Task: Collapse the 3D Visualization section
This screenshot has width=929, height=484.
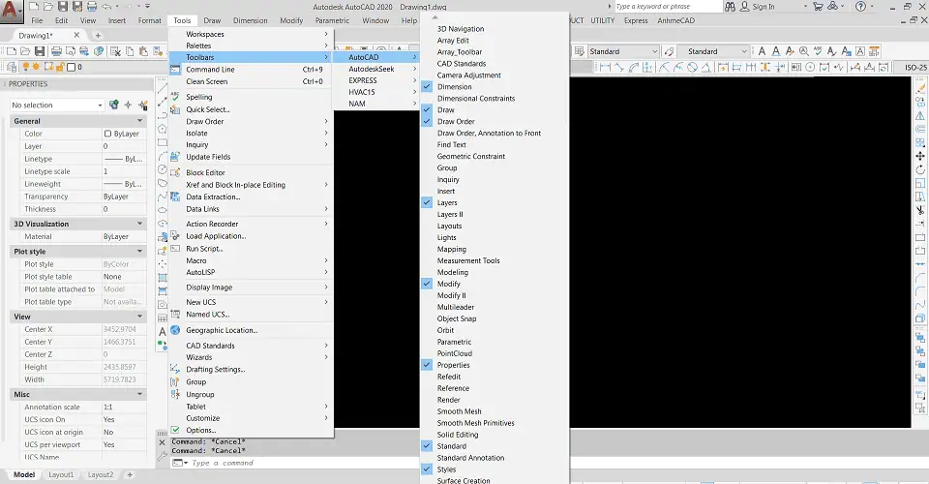Action: click(x=139, y=224)
